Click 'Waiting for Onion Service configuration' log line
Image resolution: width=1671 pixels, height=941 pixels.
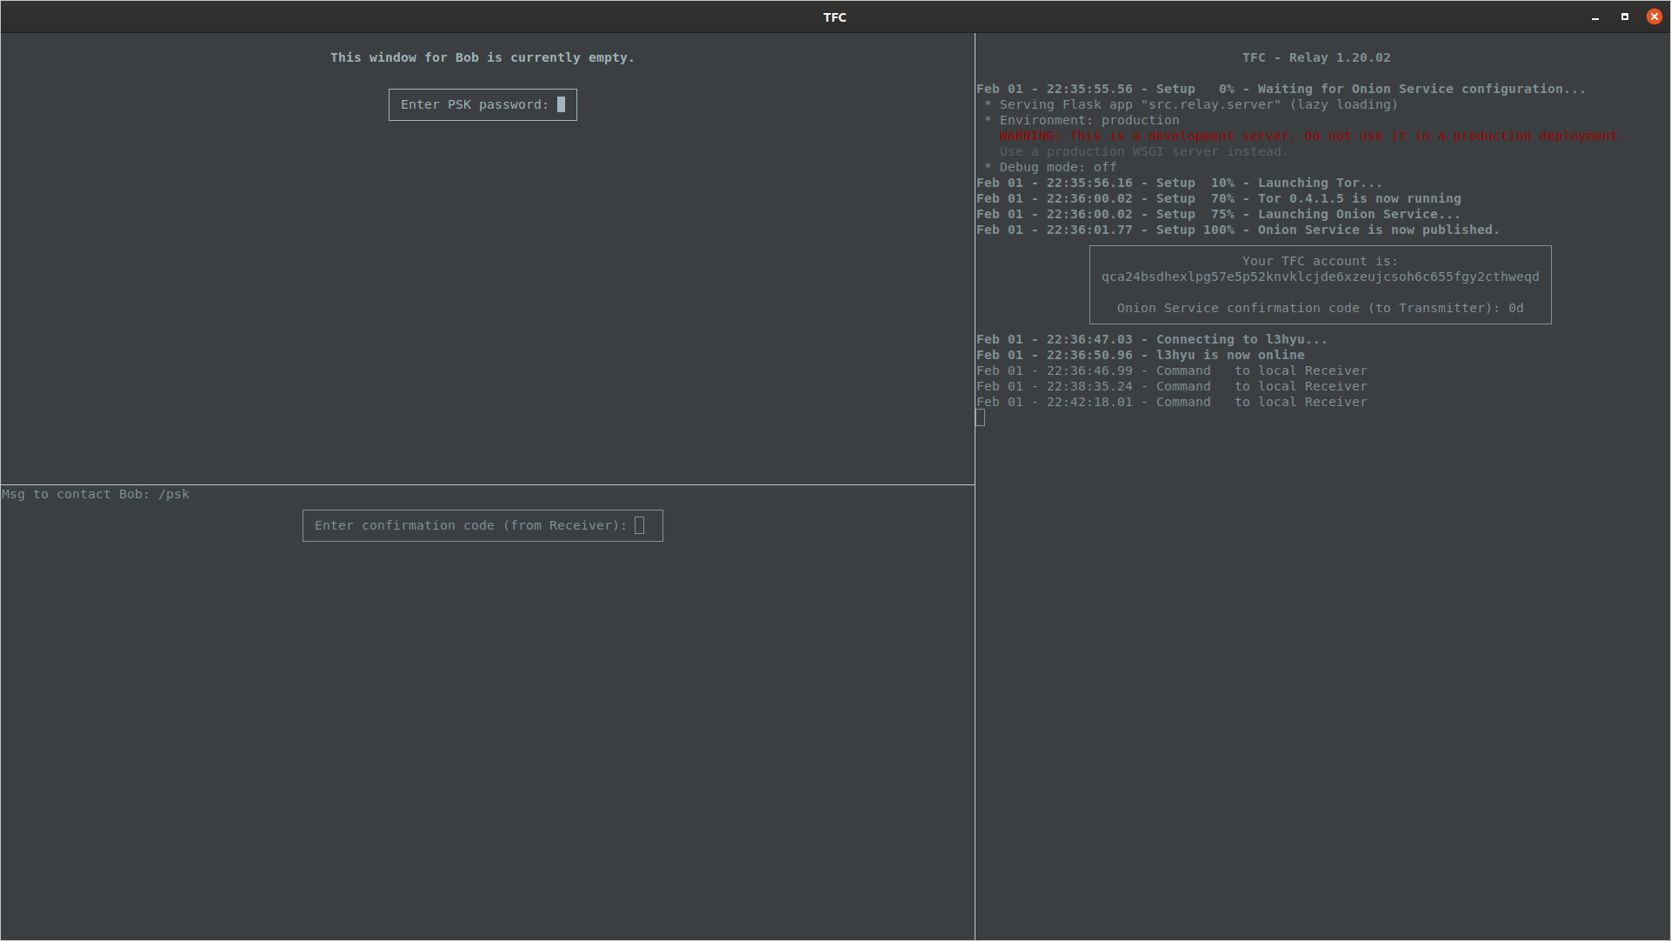[1281, 90]
